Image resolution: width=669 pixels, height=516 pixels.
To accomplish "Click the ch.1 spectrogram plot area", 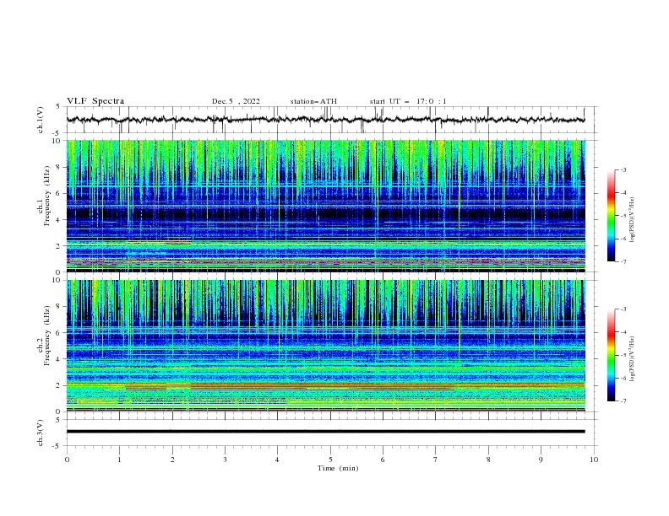I will point(325,206).
